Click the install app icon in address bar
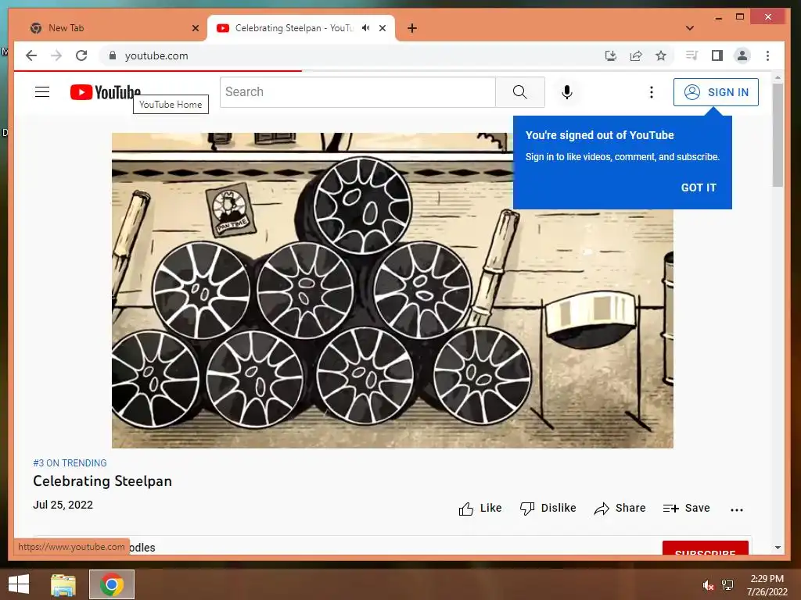 pyautogui.click(x=610, y=55)
